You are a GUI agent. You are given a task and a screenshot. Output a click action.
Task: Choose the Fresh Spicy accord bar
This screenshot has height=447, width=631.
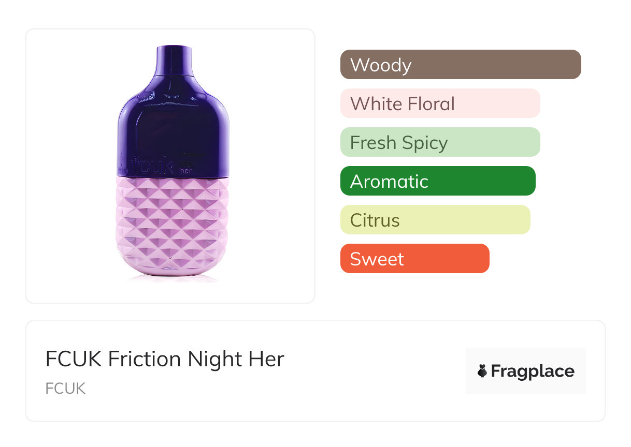[440, 142]
